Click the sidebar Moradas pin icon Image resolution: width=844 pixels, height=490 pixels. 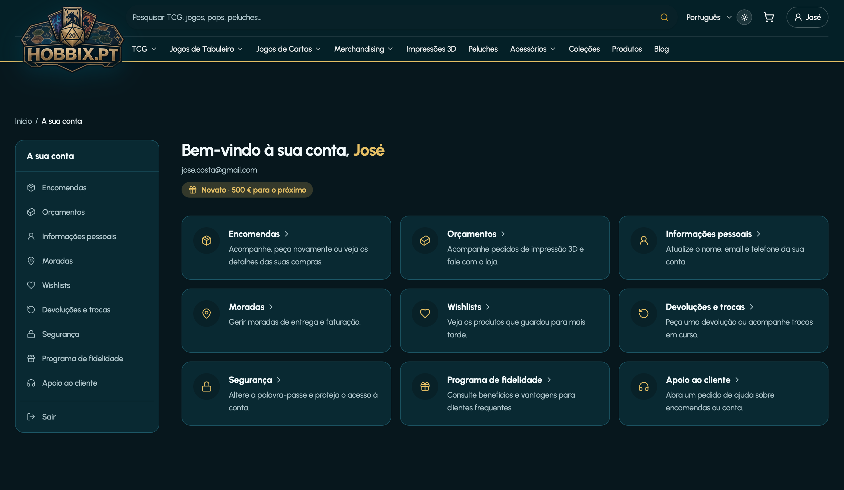(31, 261)
